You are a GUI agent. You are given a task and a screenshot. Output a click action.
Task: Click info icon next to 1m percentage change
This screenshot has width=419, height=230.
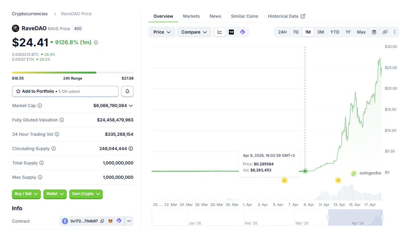(96, 43)
